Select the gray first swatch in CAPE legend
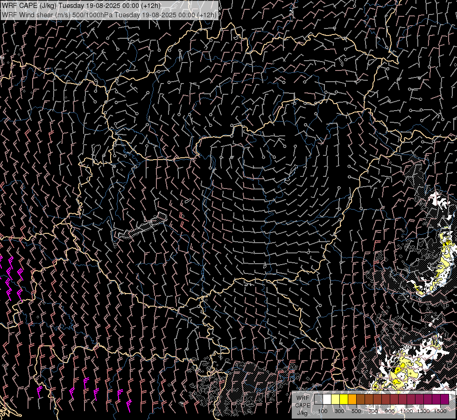This screenshot has height=420, width=457. click(x=318, y=399)
